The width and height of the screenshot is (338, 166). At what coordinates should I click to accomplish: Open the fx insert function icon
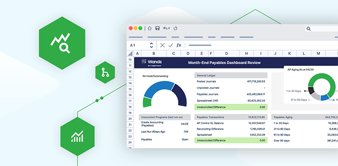179,45
